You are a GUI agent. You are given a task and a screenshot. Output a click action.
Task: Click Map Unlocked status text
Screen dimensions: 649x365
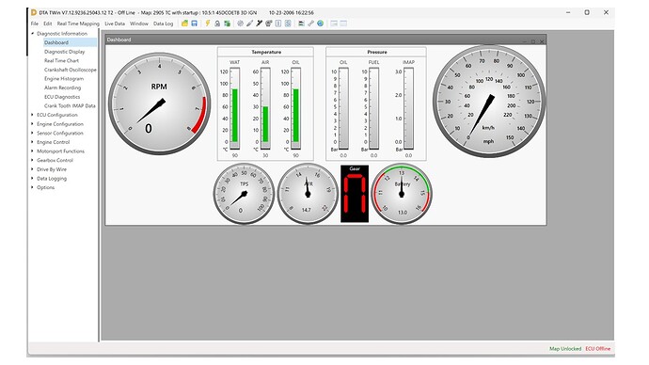click(x=565, y=349)
